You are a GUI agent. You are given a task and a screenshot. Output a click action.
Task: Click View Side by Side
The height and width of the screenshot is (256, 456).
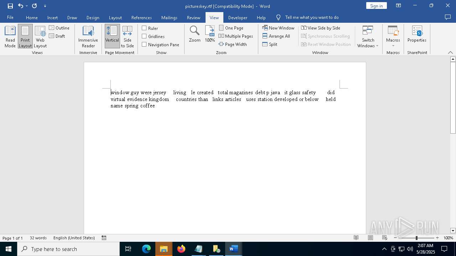[321, 28]
